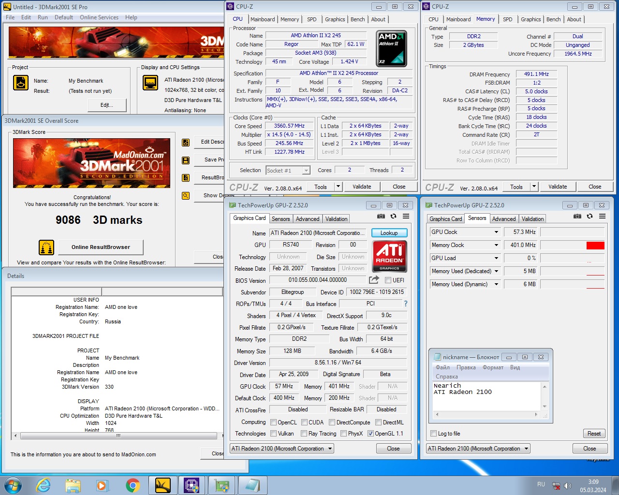Open Формат menu in Notepad

493,367
